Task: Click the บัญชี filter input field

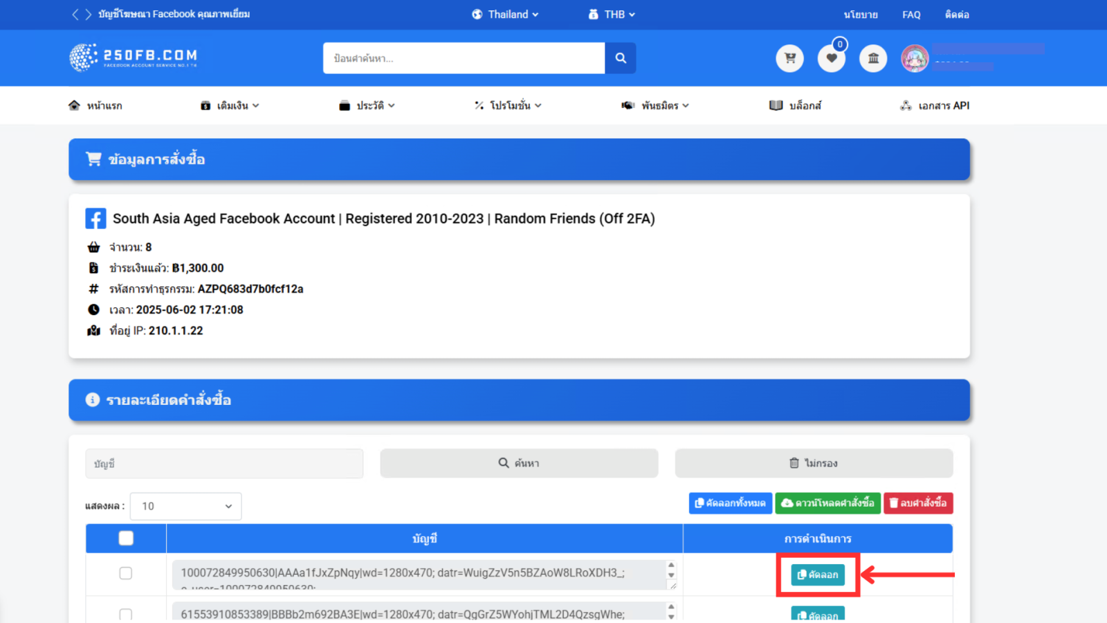Action: [x=224, y=464]
